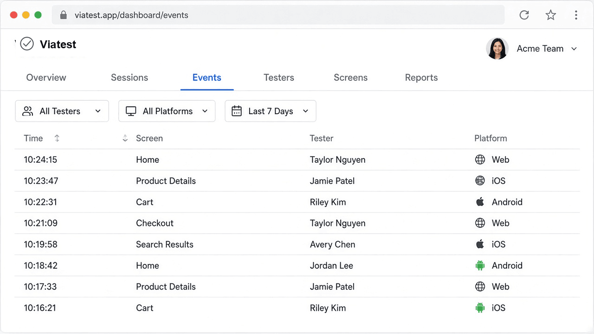Click the sort arrows icon next to Time
Image resolution: width=594 pixels, height=334 pixels.
(x=57, y=138)
